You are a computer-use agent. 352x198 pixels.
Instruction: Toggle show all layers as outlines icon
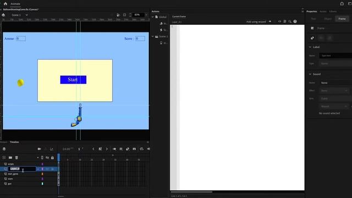click(42, 158)
